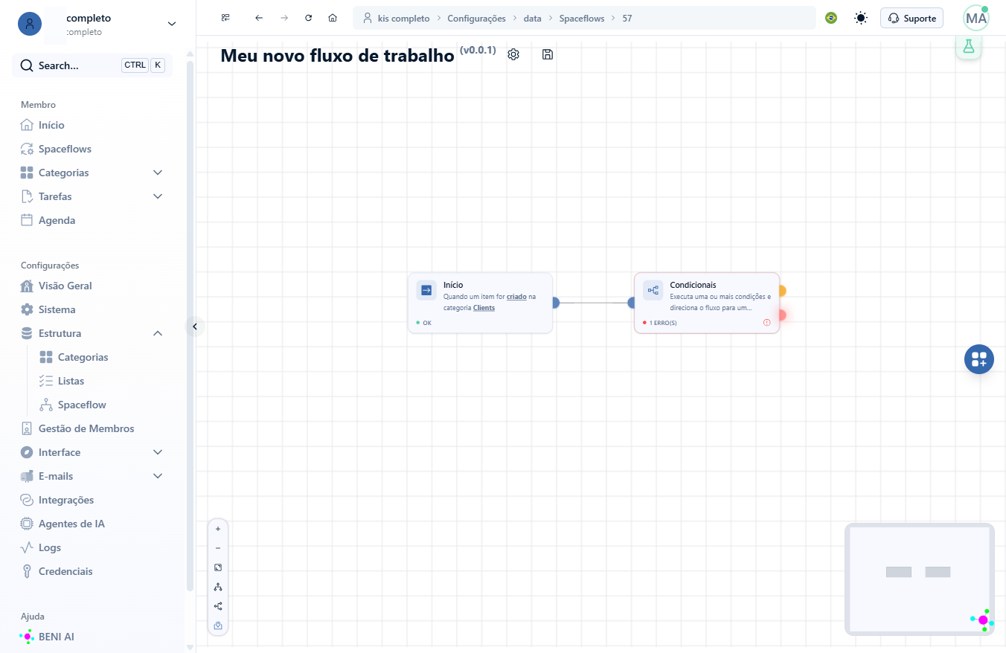1006x653 pixels.
Task: Open the workflow settings gear icon
Action: point(513,54)
